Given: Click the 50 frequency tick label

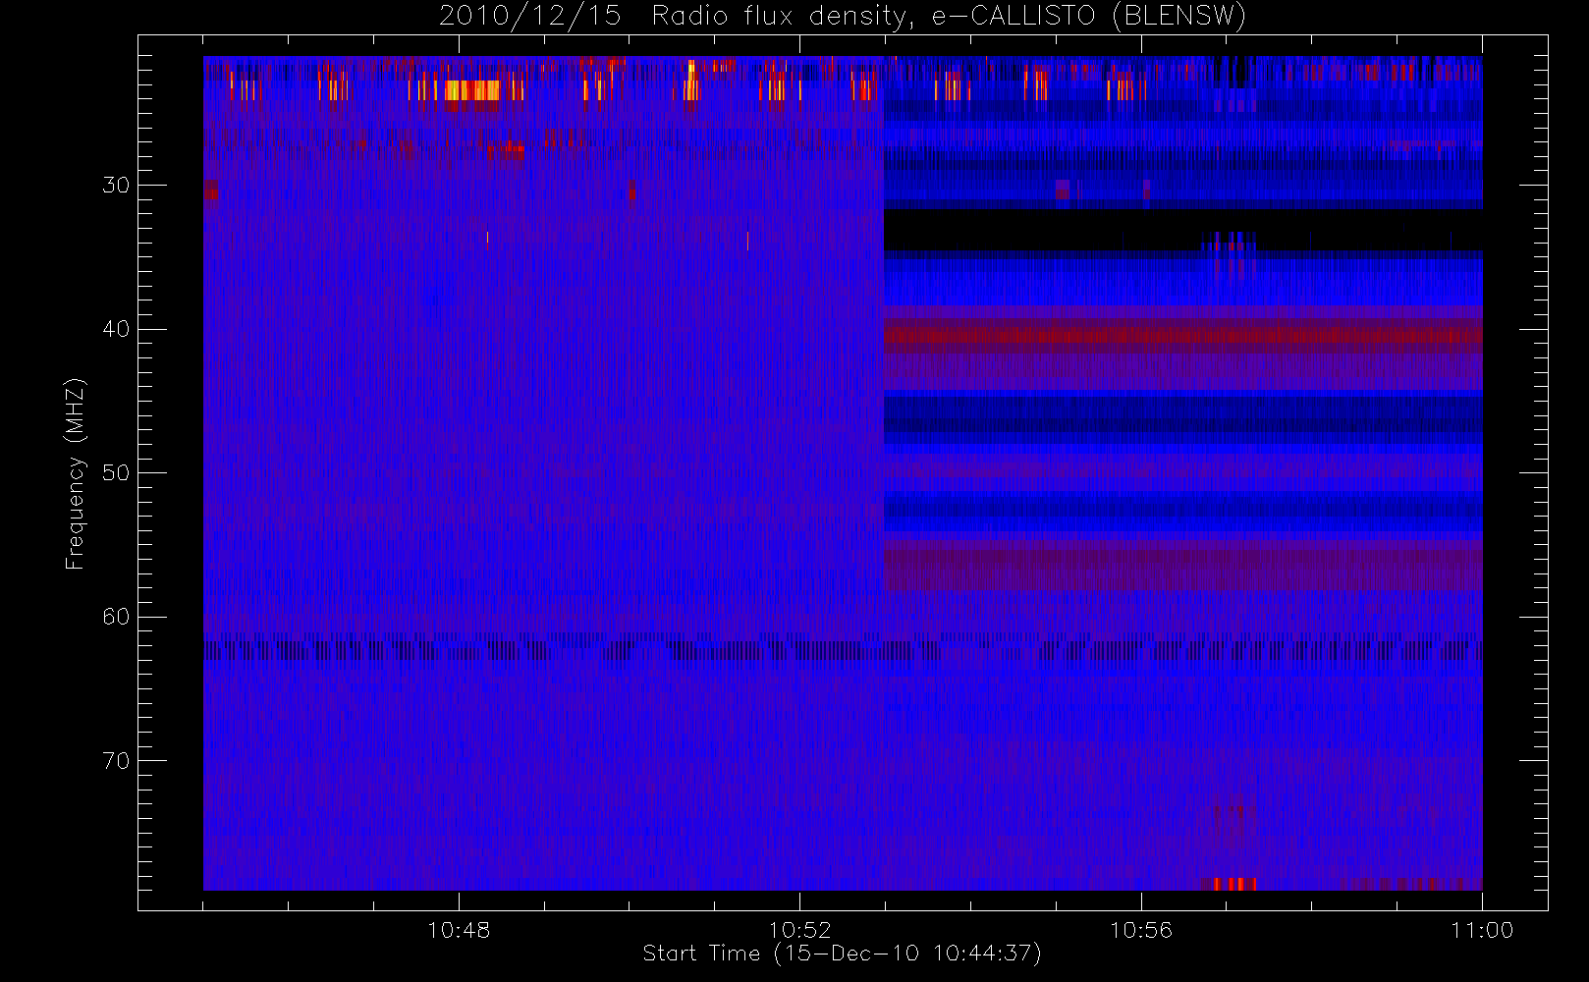Looking at the screenshot, I should click(116, 473).
